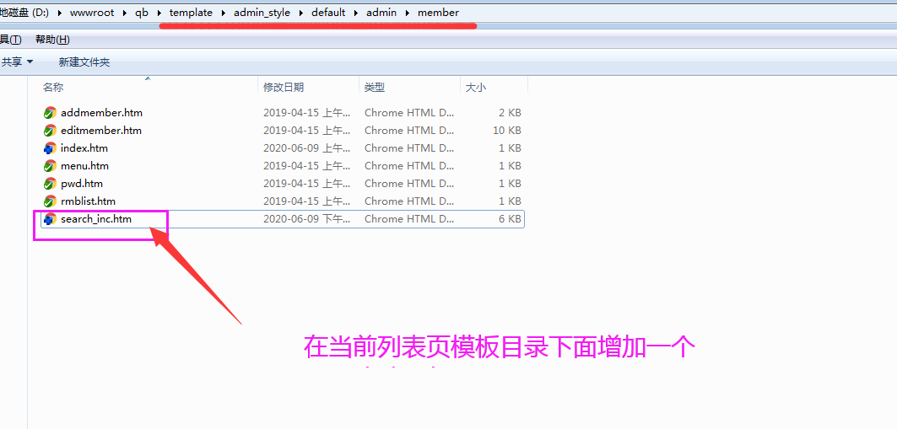The height and width of the screenshot is (429, 897).
Task: Select the menu.htm file icon
Action: [50, 166]
